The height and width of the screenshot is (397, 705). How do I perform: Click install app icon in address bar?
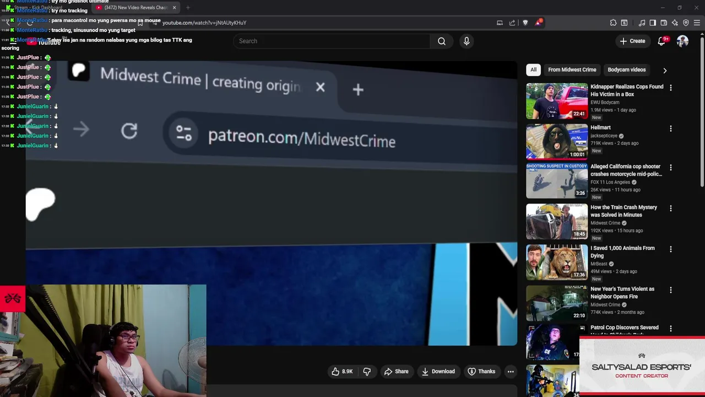500,23
